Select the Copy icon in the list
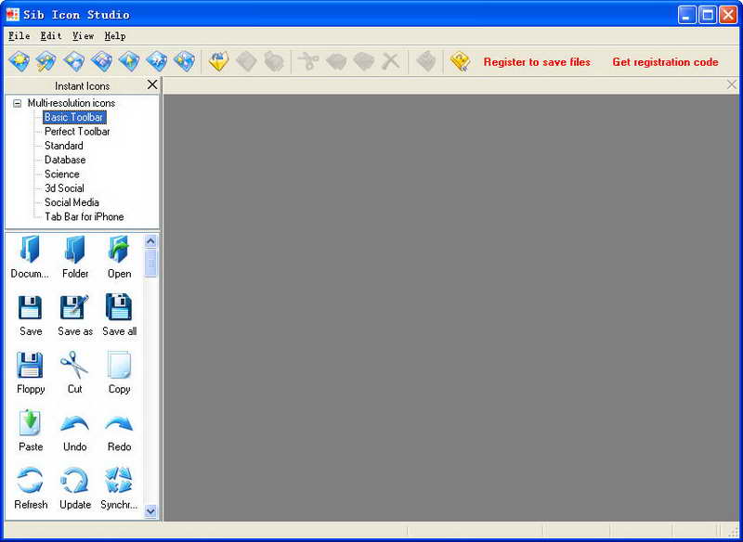 click(x=119, y=373)
